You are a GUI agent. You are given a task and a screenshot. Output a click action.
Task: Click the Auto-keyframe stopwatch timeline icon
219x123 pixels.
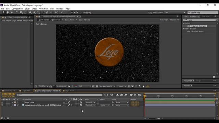(135, 95)
